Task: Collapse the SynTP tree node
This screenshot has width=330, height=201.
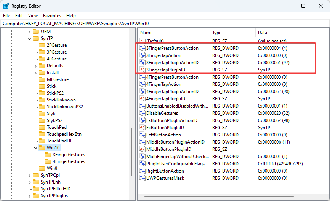Action: pyautogui.click(x=29, y=39)
